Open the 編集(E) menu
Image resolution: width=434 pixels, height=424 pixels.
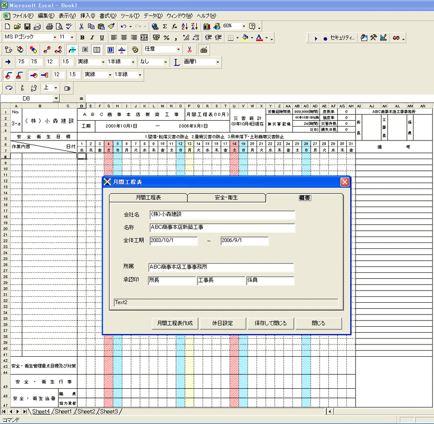click(x=46, y=16)
